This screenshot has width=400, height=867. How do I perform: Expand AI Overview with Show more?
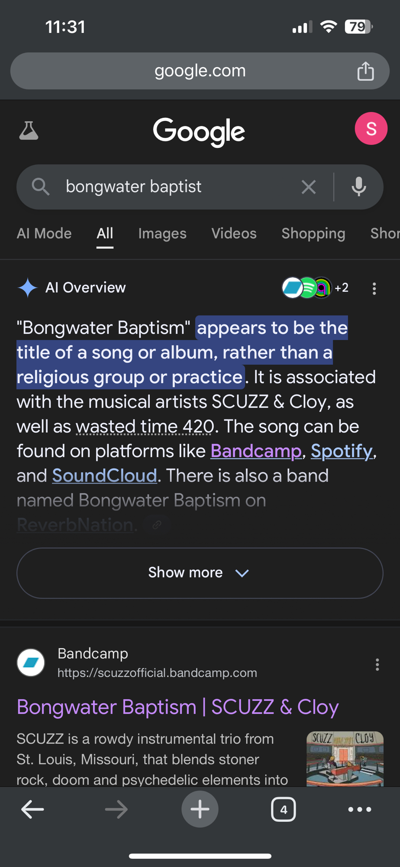pyautogui.click(x=200, y=573)
